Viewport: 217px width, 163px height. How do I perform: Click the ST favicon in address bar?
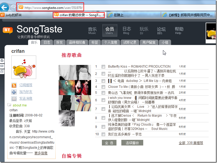21,7
